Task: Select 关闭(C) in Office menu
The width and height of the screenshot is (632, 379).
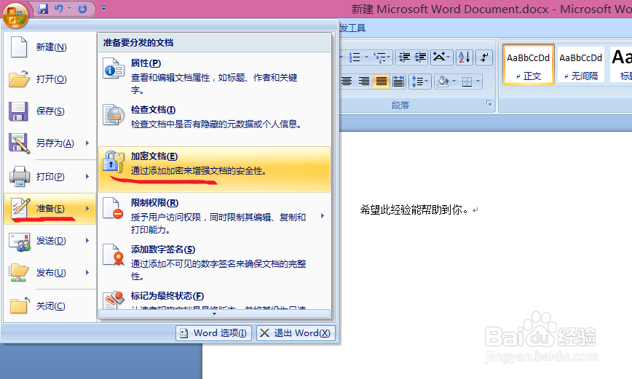Action: [50, 306]
